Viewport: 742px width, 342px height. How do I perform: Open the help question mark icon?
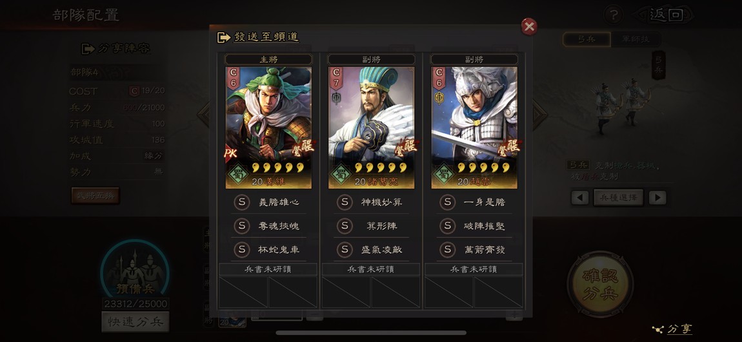tap(613, 15)
